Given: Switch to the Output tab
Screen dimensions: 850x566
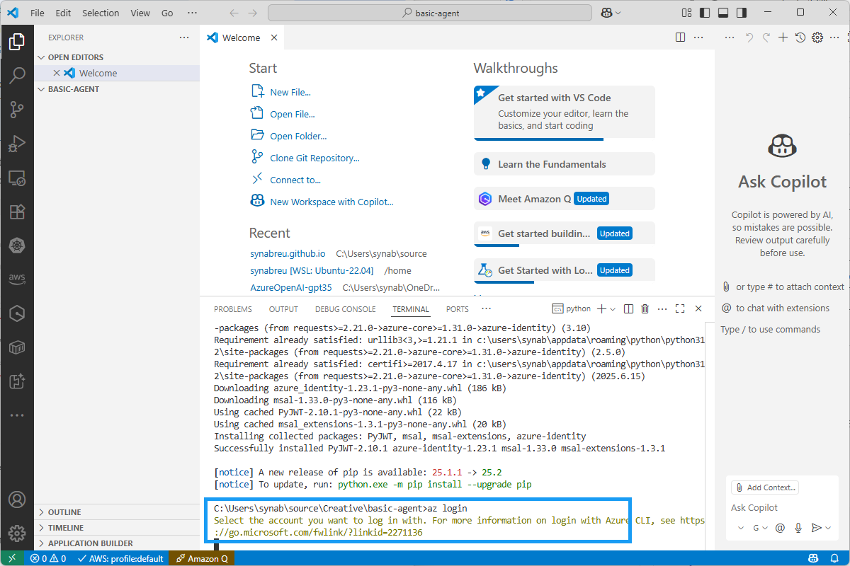Looking at the screenshot, I should [283, 309].
